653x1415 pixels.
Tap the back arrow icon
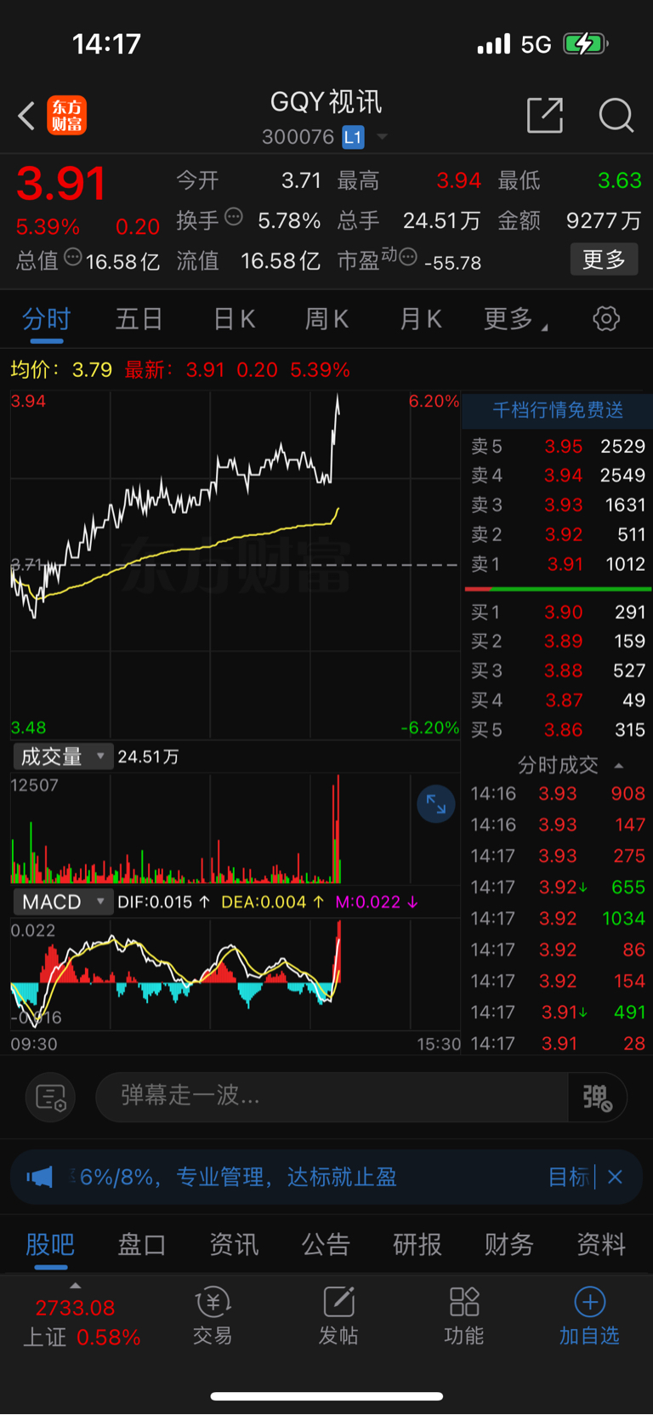tap(26, 116)
